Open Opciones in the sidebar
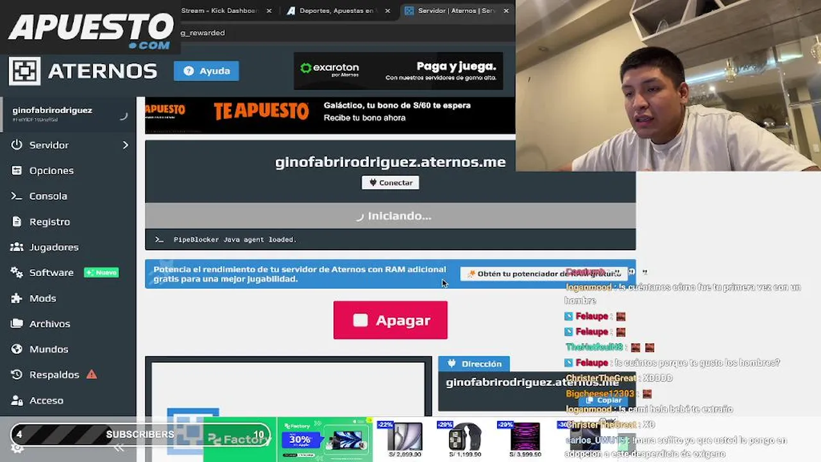 [x=51, y=171]
